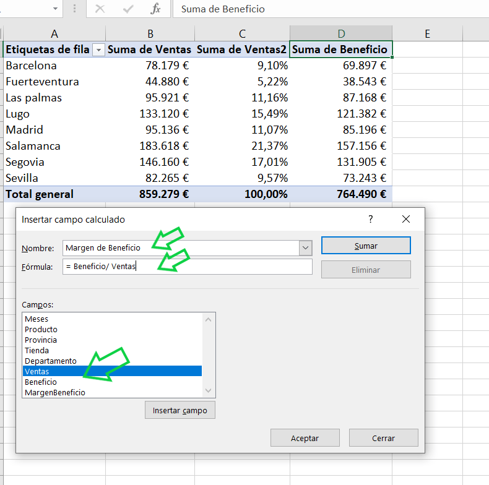Screen dimensions: 489x485
Task: Click the Insert Function fx icon
Action: click(x=155, y=9)
